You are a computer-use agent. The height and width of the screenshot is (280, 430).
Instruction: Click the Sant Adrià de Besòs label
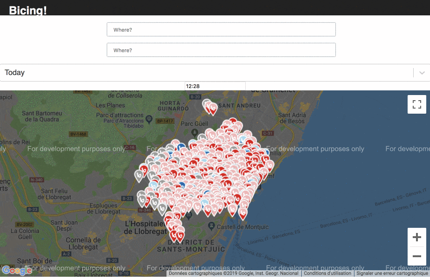[292, 118]
